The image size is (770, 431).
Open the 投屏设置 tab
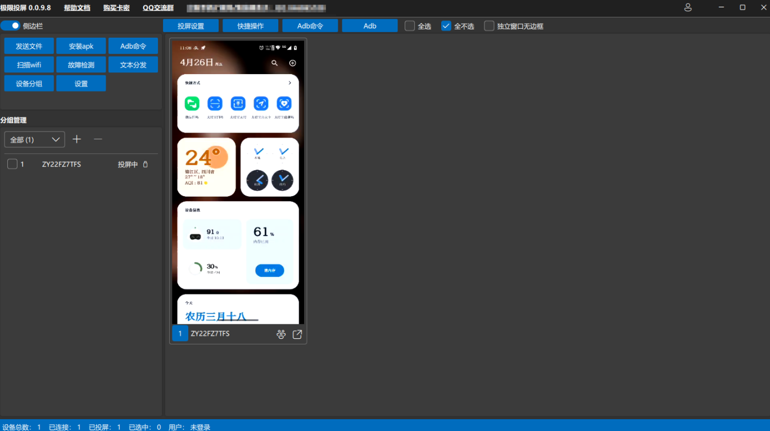click(191, 26)
